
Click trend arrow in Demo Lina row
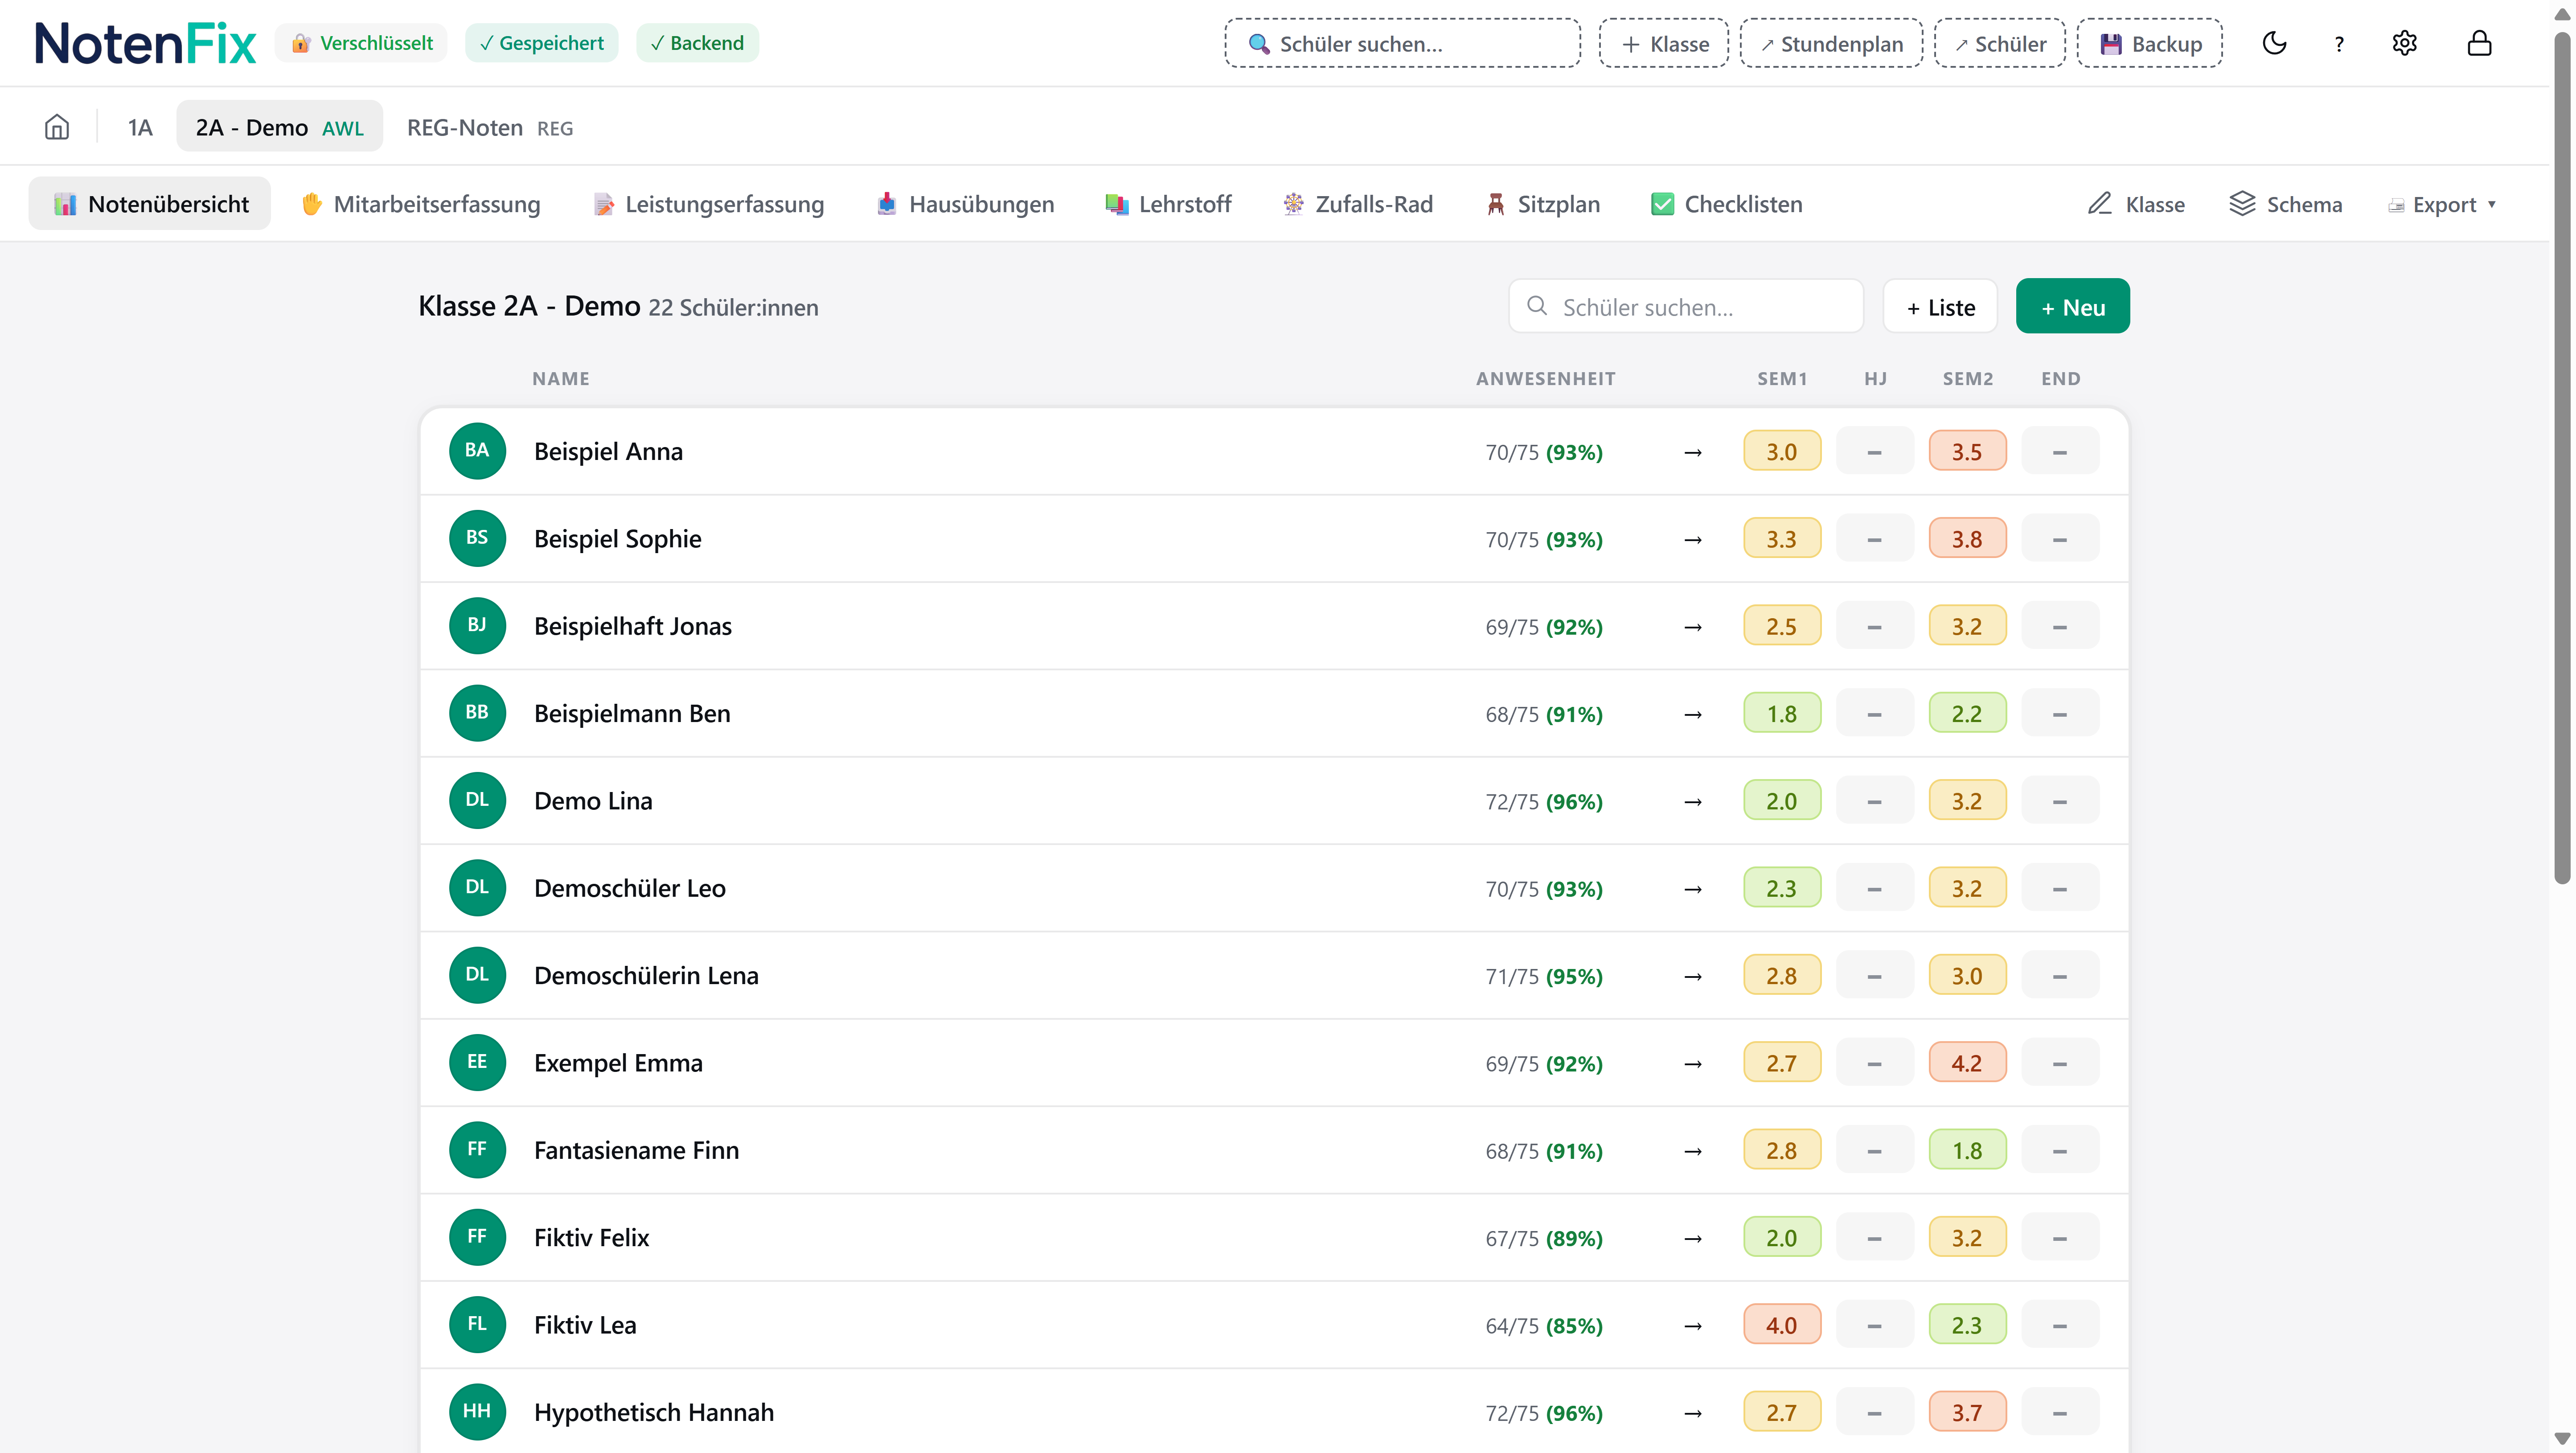tap(1693, 802)
